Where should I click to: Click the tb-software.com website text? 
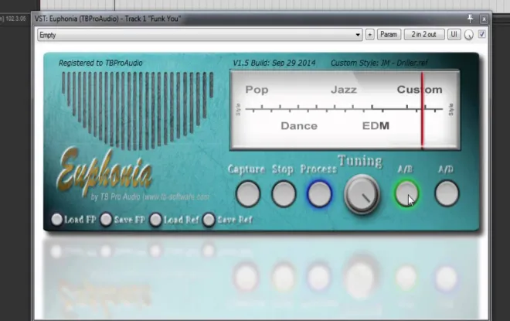177,196
